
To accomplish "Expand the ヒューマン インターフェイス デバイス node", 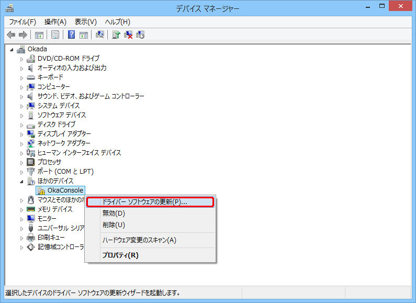I will tap(22, 153).
